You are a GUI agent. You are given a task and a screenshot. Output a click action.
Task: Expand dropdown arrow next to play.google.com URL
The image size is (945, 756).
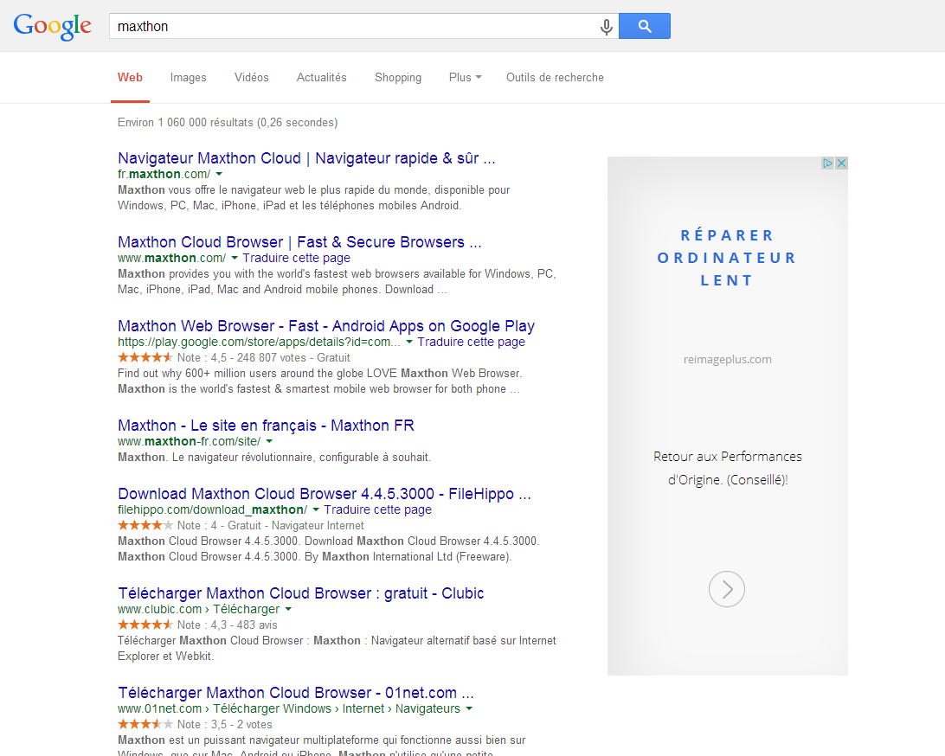pyautogui.click(x=409, y=342)
